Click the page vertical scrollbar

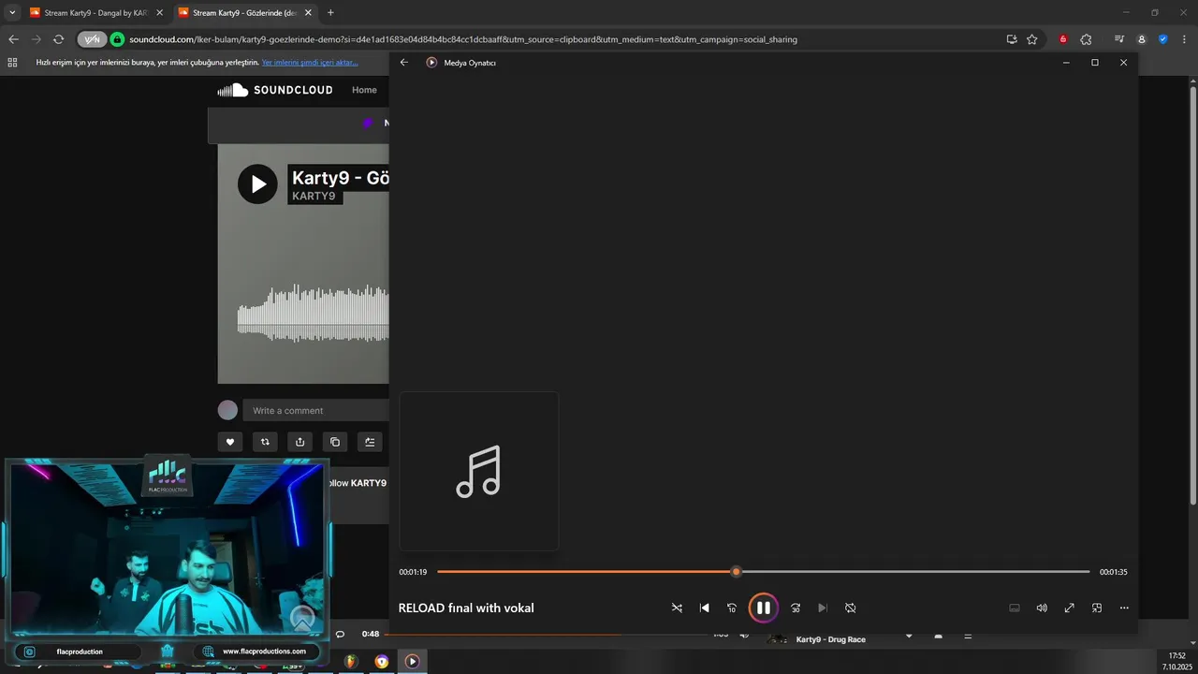click(1192, 295)
